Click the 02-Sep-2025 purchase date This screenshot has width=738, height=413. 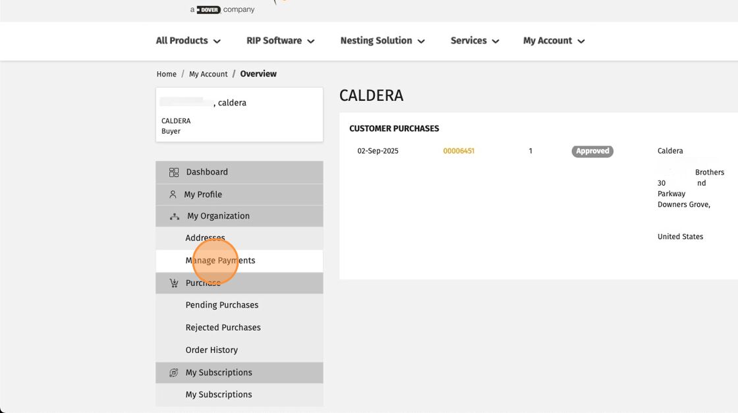[x=378, y=151]
